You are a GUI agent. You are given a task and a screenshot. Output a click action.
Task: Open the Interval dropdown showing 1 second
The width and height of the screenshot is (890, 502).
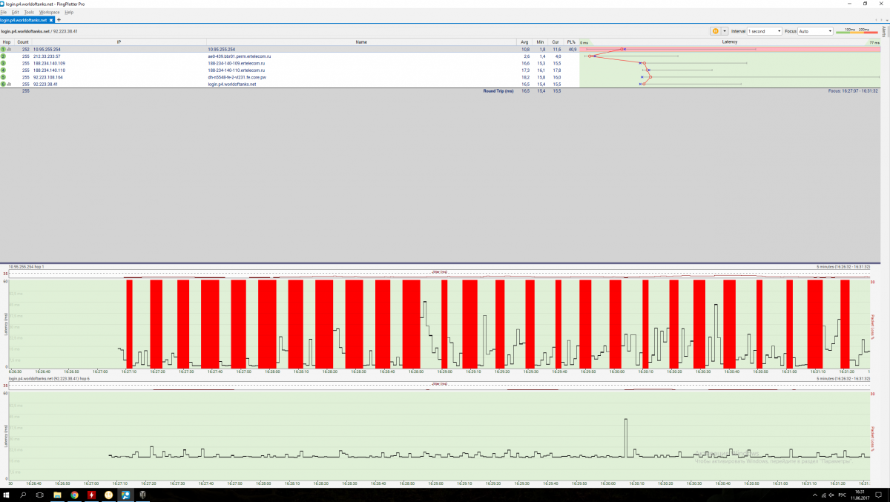[x=765, y=31]
